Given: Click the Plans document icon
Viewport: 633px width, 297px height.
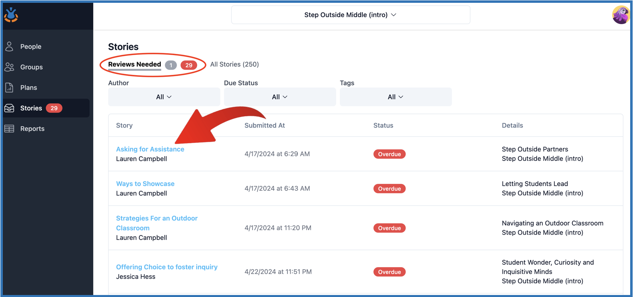Looking at the screenshot, I should pos(9,87).
